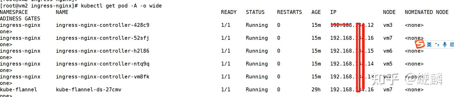
Task: Switch the punctuation mode icon on IME bar
Action: pyautogui.click(x=437, y=45)
